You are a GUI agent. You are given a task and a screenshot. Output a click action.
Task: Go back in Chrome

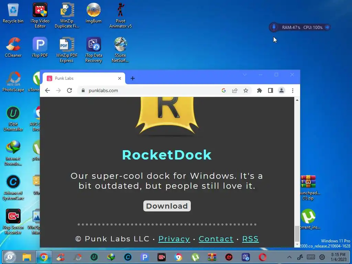point(47,90)
